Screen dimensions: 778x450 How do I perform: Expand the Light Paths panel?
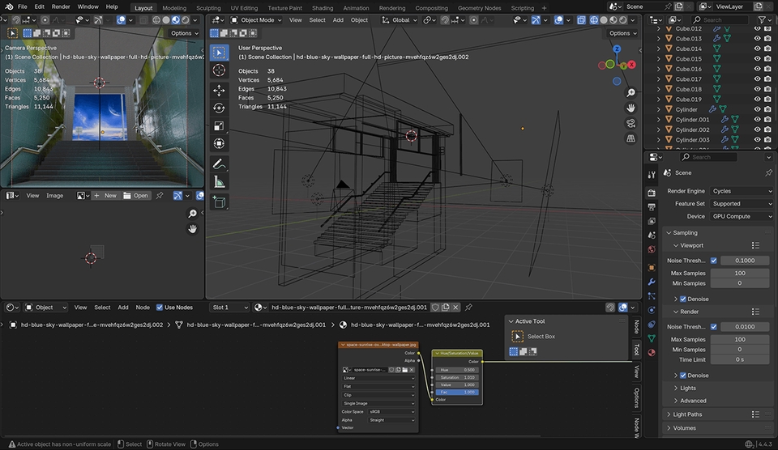[689, 414]
